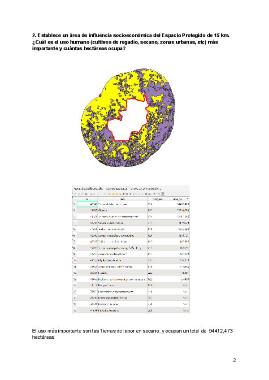Click page number 2 at bottom right
The width and height of the screenshot is (269, 380).
(x=234, y=360)
